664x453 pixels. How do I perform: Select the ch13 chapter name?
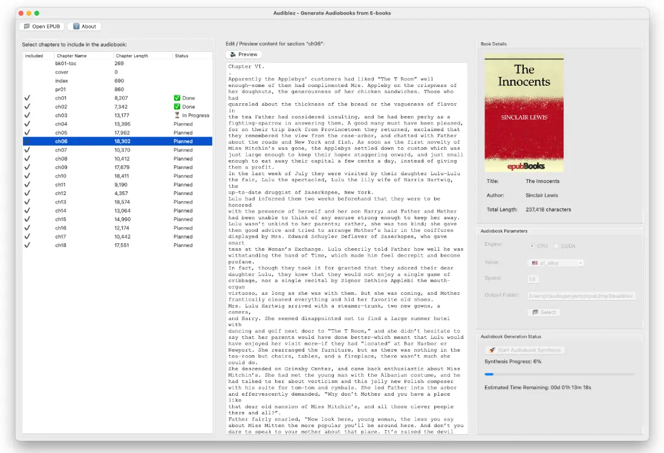(x=60, y=202)
